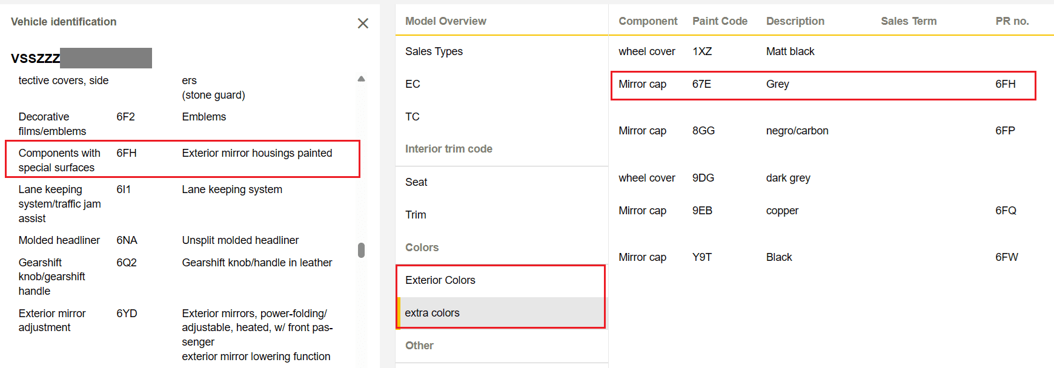The height and width of the screenshot is (368, 1054).
Task: Open Sales Types in Model Overview
Action: click(434, 51)
